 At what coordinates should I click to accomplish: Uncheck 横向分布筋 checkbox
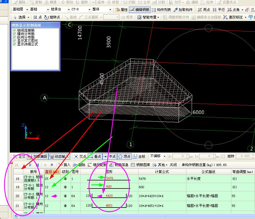(14, 34)
